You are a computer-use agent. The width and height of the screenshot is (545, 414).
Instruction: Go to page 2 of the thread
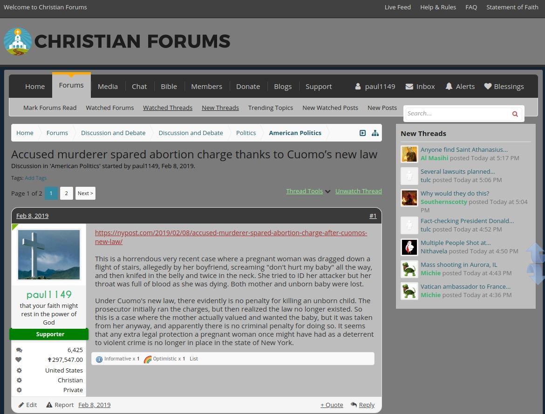click(66, 193)
